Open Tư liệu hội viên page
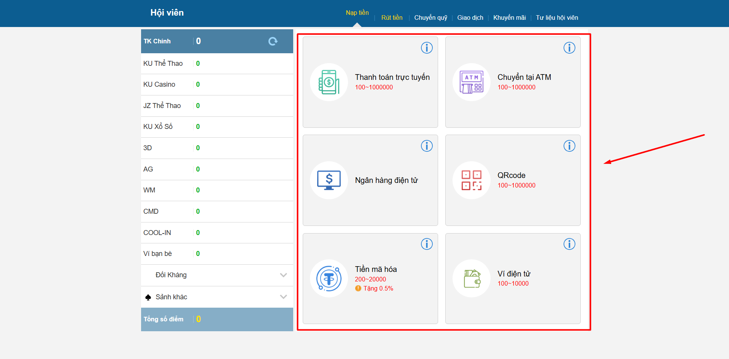 click(x=557, y=17)
